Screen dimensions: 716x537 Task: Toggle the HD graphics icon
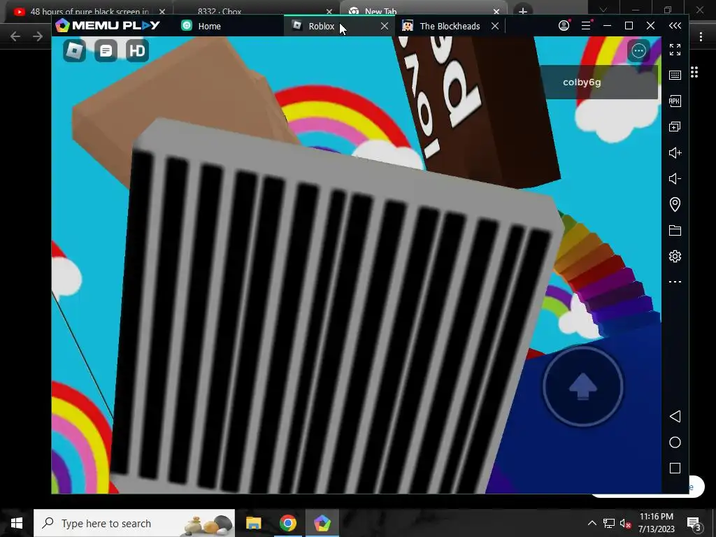[x=137, y=50]
